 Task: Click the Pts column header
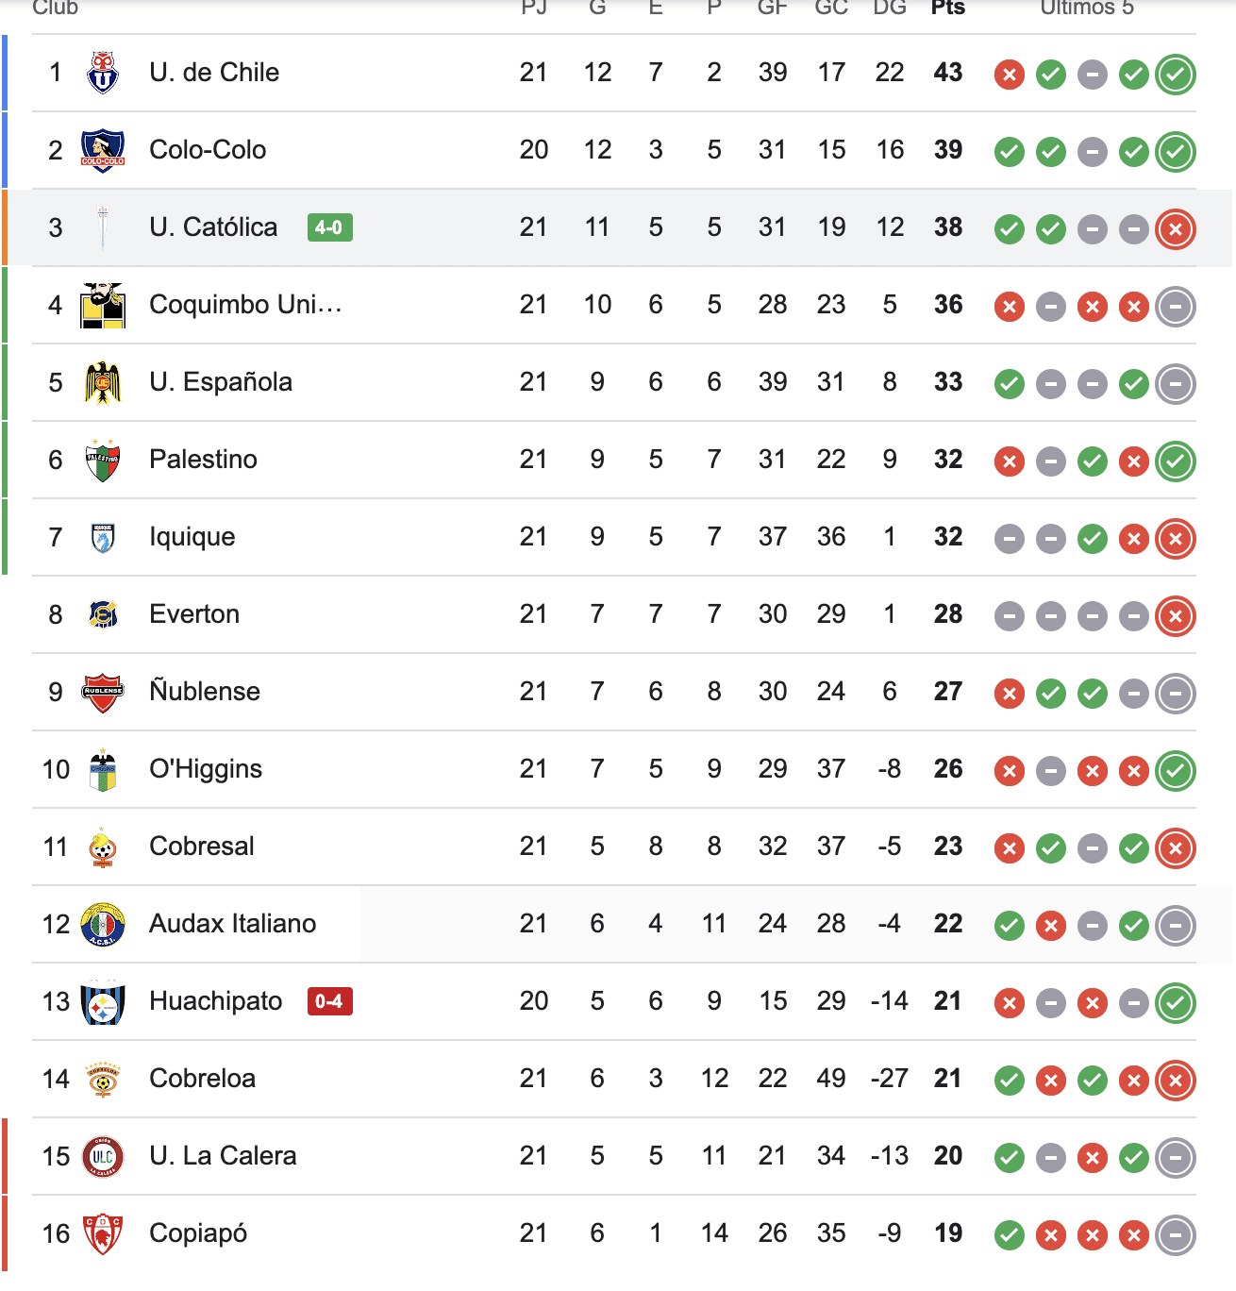tap(947, 8)
